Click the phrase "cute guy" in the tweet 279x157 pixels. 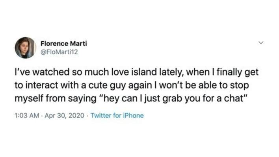[107, 85]
